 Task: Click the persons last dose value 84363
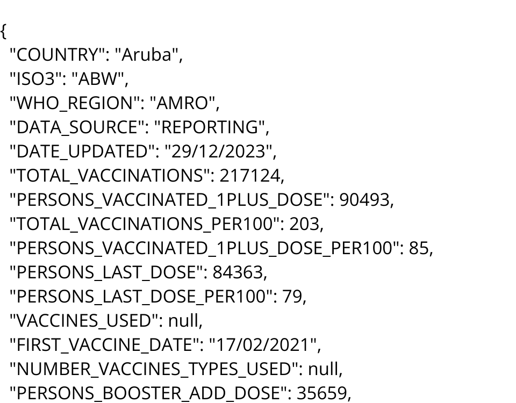click(x=238, y=272)
